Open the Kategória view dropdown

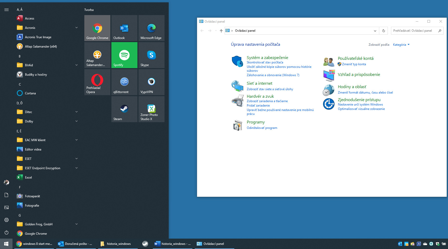(x=401, y=45)
